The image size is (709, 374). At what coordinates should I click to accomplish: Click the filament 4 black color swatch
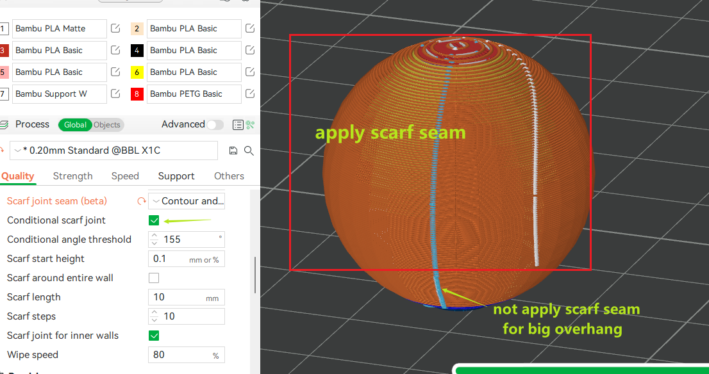137,50
